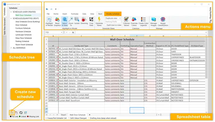Viewport: 215px width, 122px height.
Task: Click the Curtain Wall: Storefront cell
Action: tap(81, 101)
